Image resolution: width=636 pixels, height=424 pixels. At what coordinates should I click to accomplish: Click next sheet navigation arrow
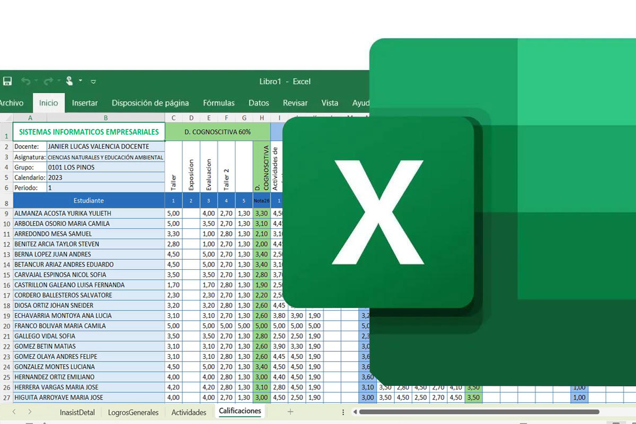(x=30, y=412)
